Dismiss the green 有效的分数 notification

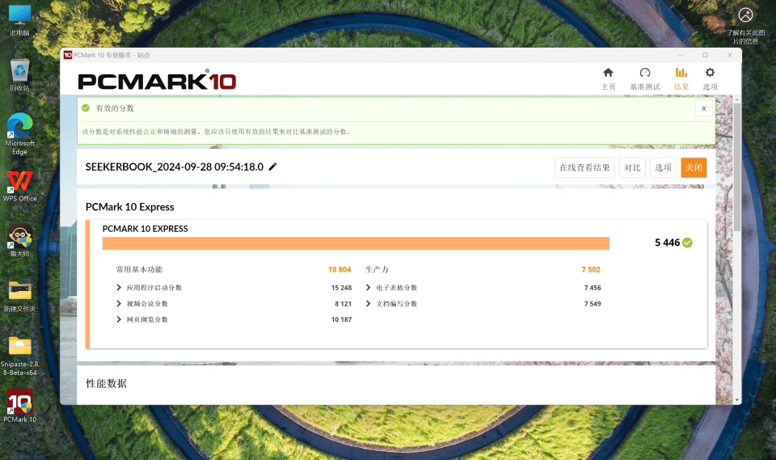point(703,108)
